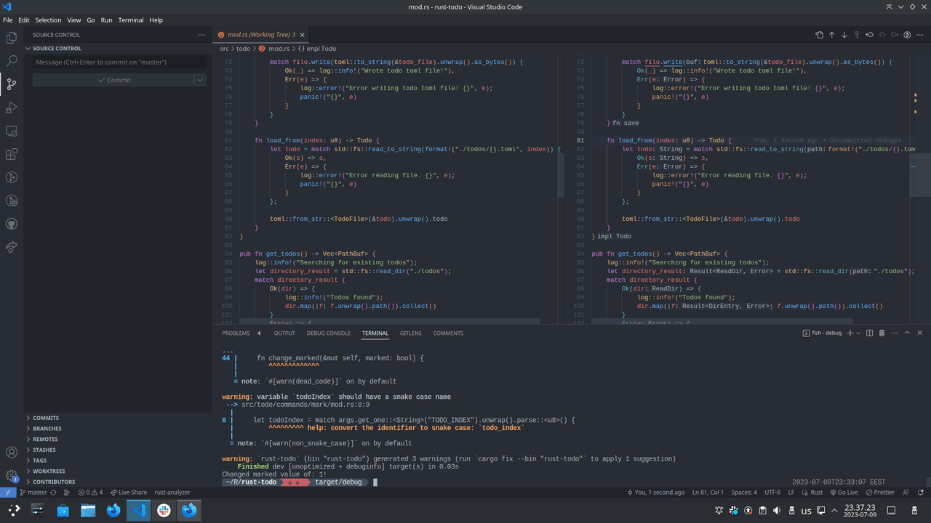Split the terminal panel
This screenshot has height=523, width=931.
point(869,333)
